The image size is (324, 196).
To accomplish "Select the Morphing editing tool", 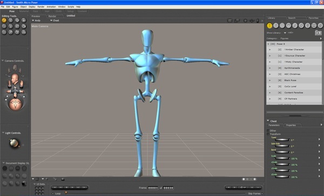I will click(x=17, y=32).
